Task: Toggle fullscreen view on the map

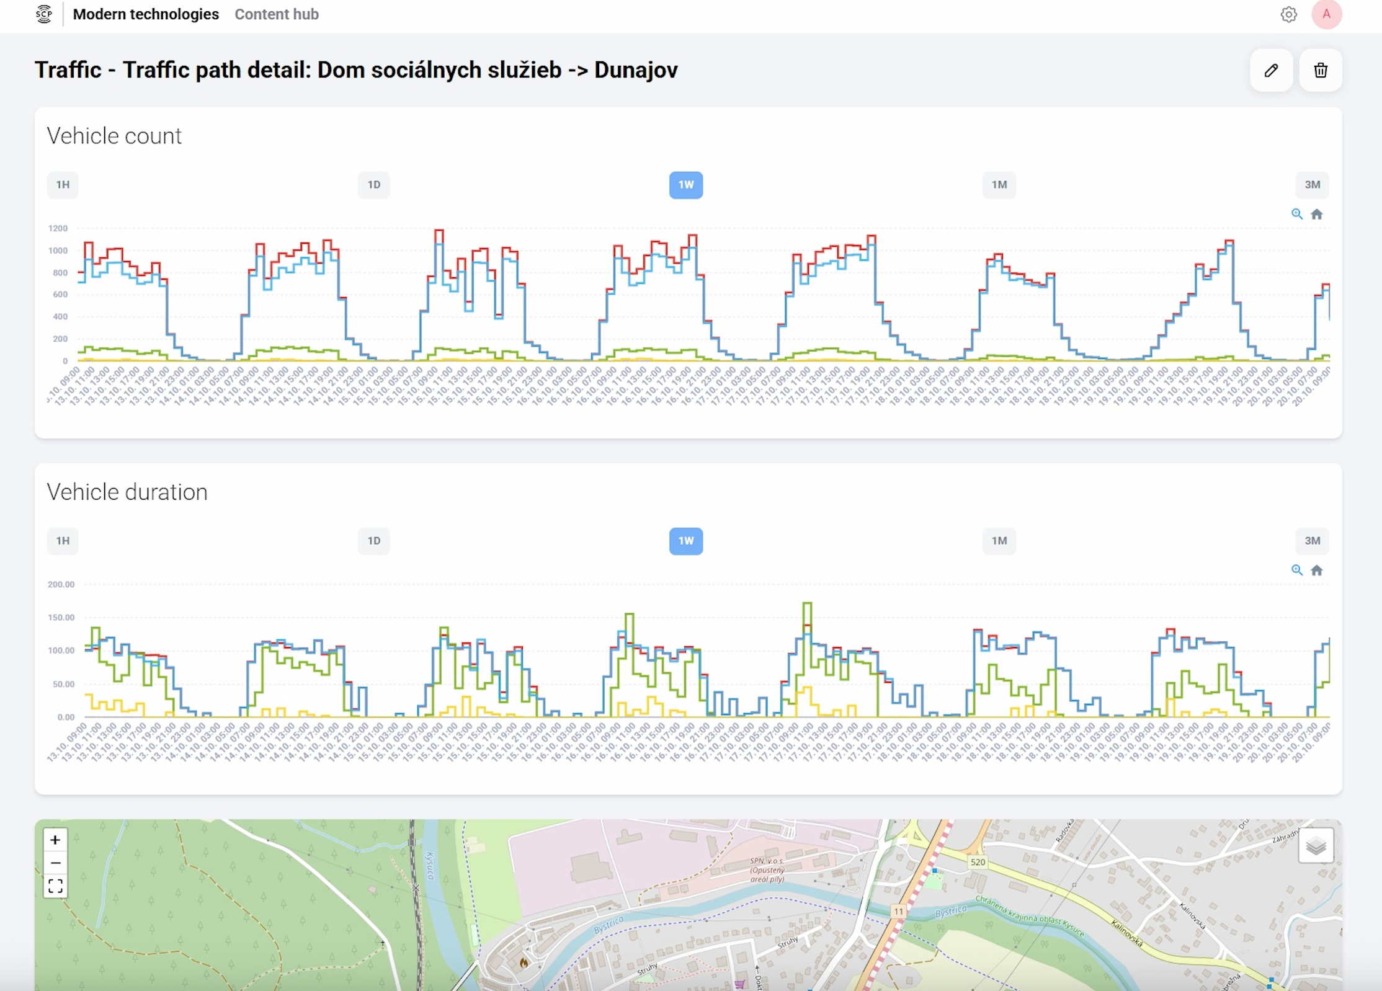Action: point(55,886)
